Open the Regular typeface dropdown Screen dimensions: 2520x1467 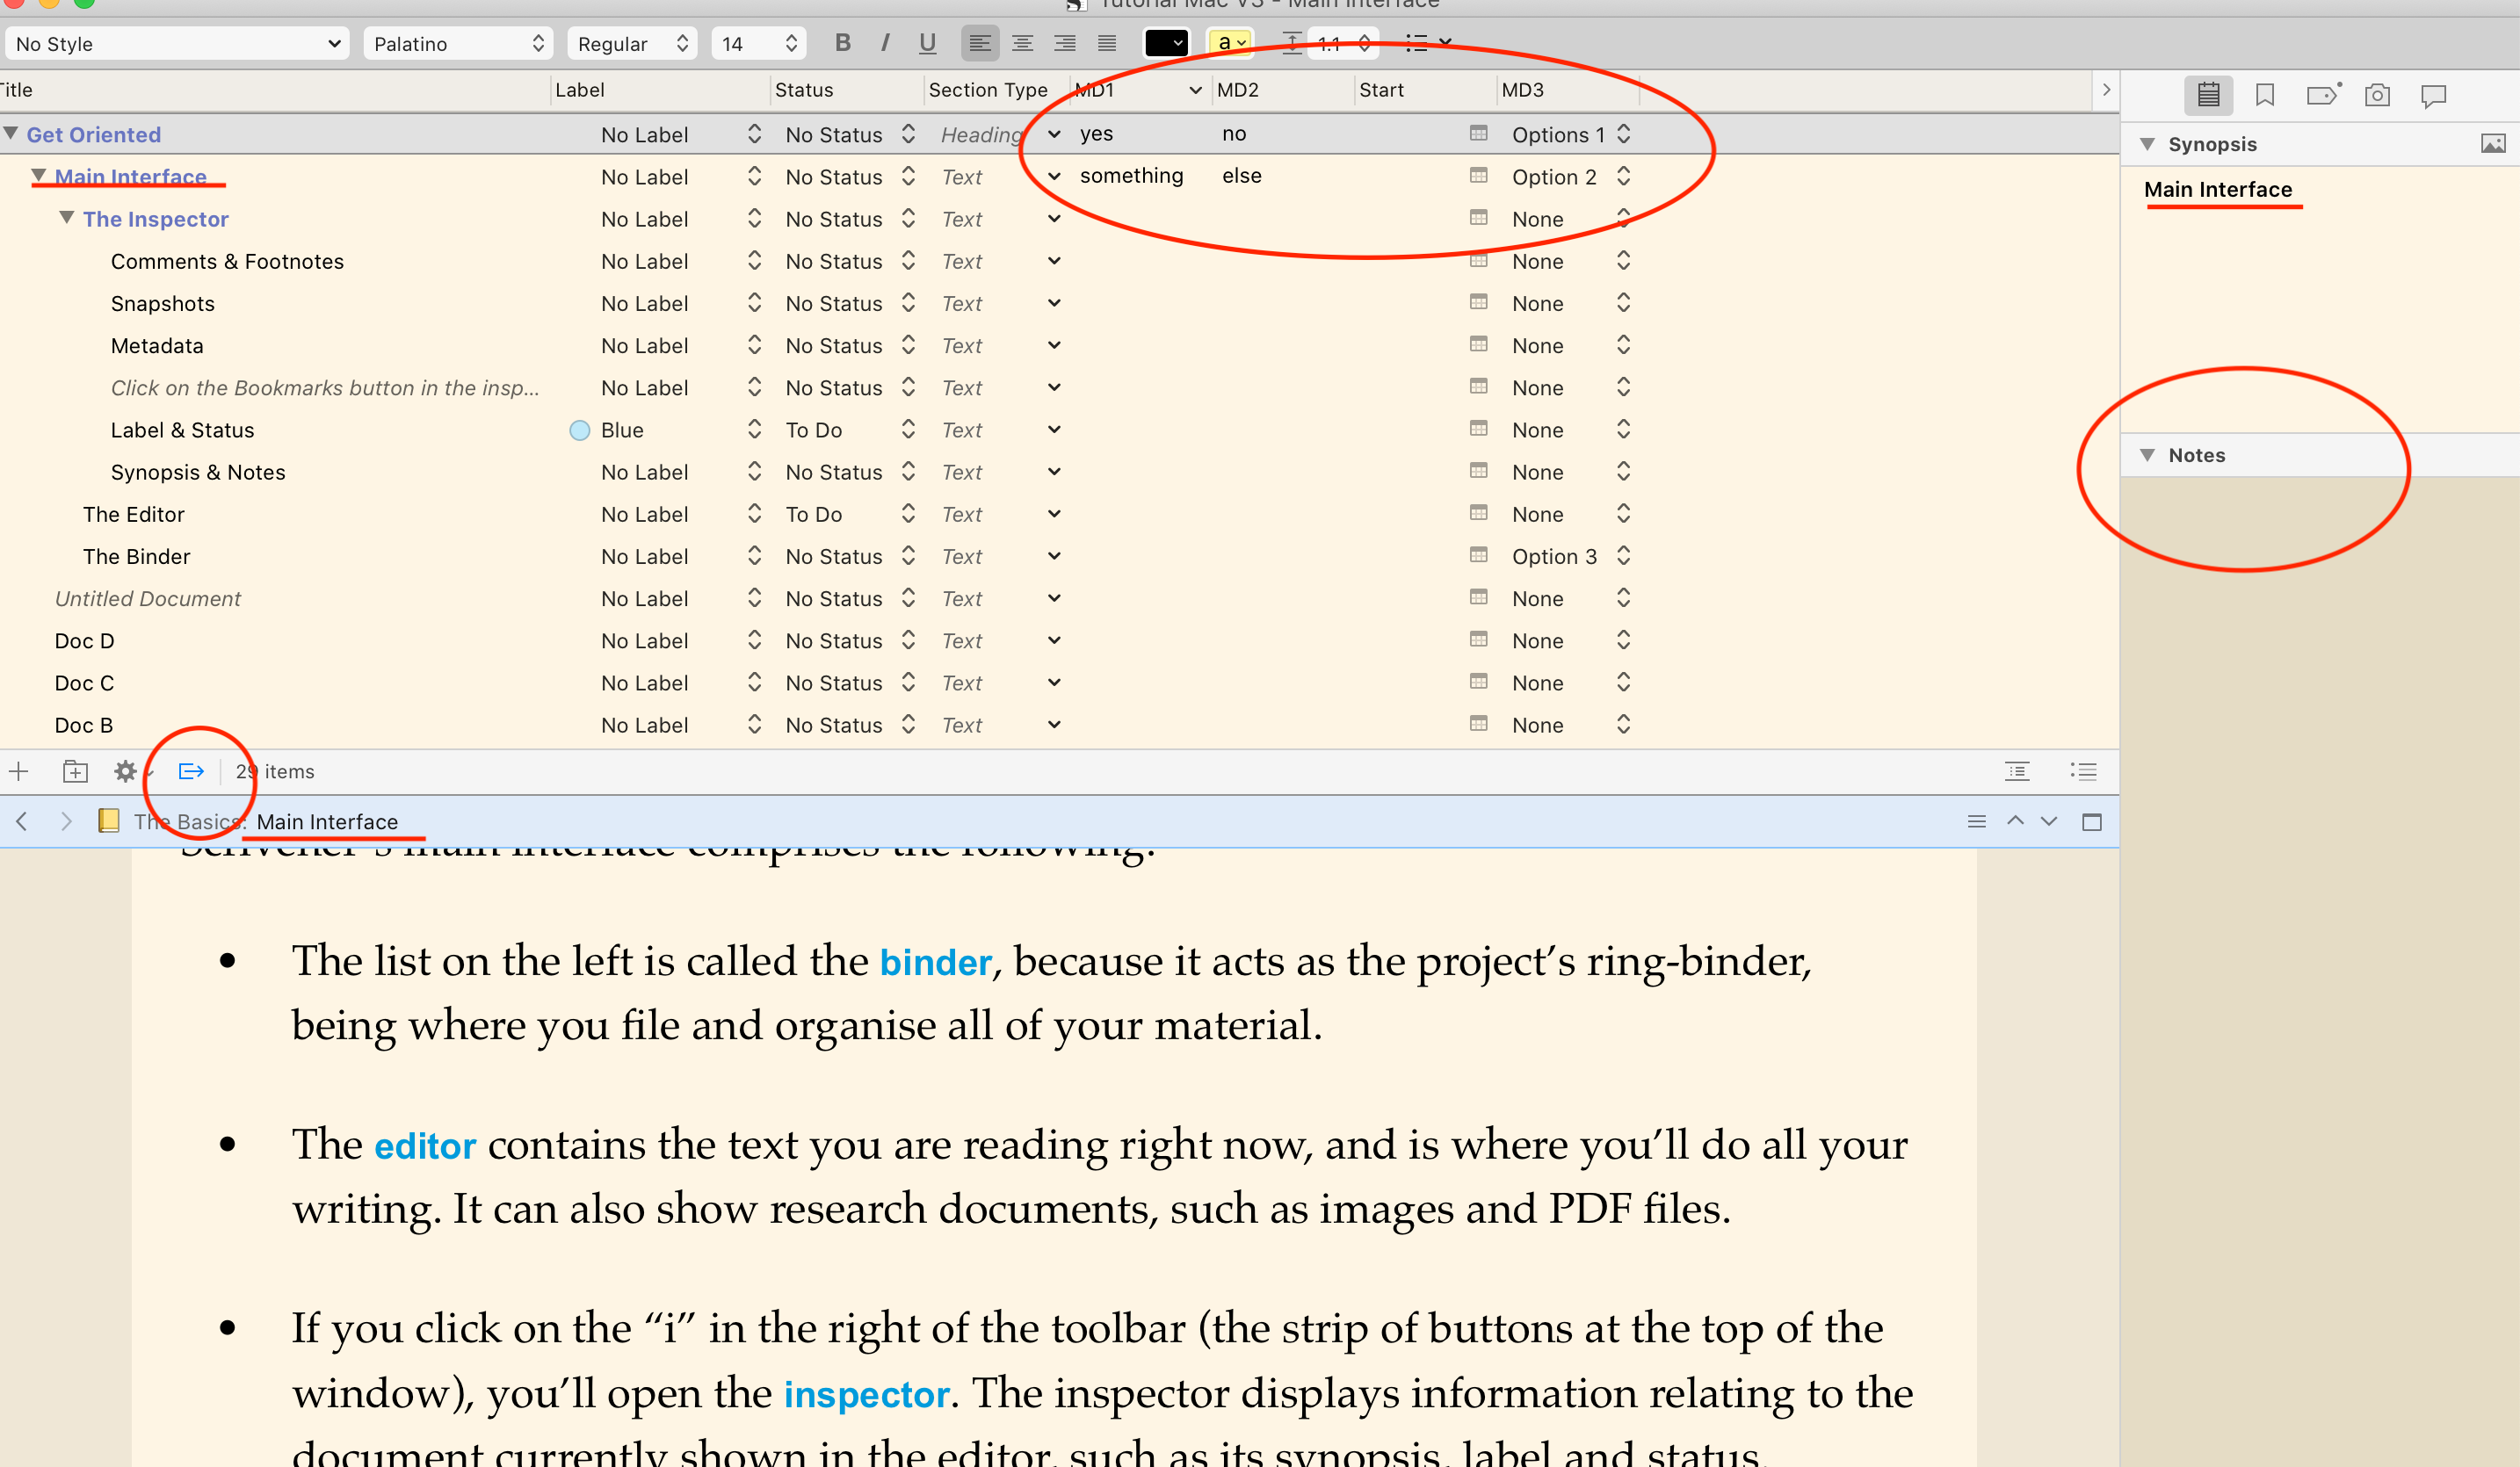tap(633, 43)
